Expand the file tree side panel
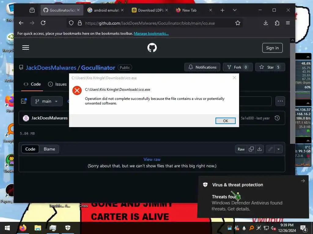The image size is (313, 234). [24, 101]
